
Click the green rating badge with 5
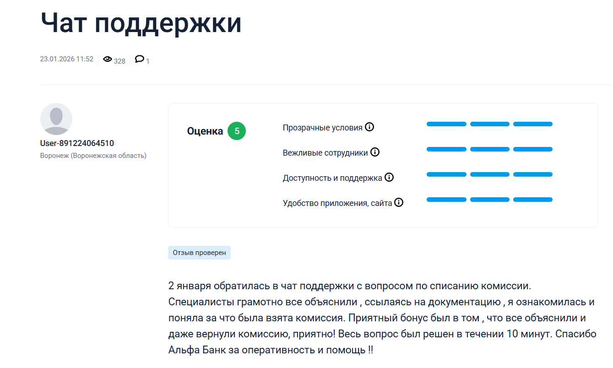pyautogui.click(x=237, y=130)
